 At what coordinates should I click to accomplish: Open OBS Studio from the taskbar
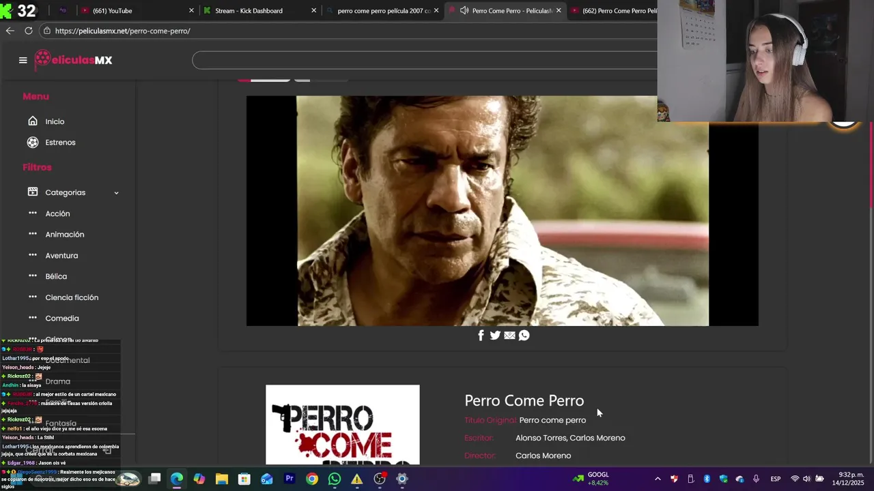380,479
